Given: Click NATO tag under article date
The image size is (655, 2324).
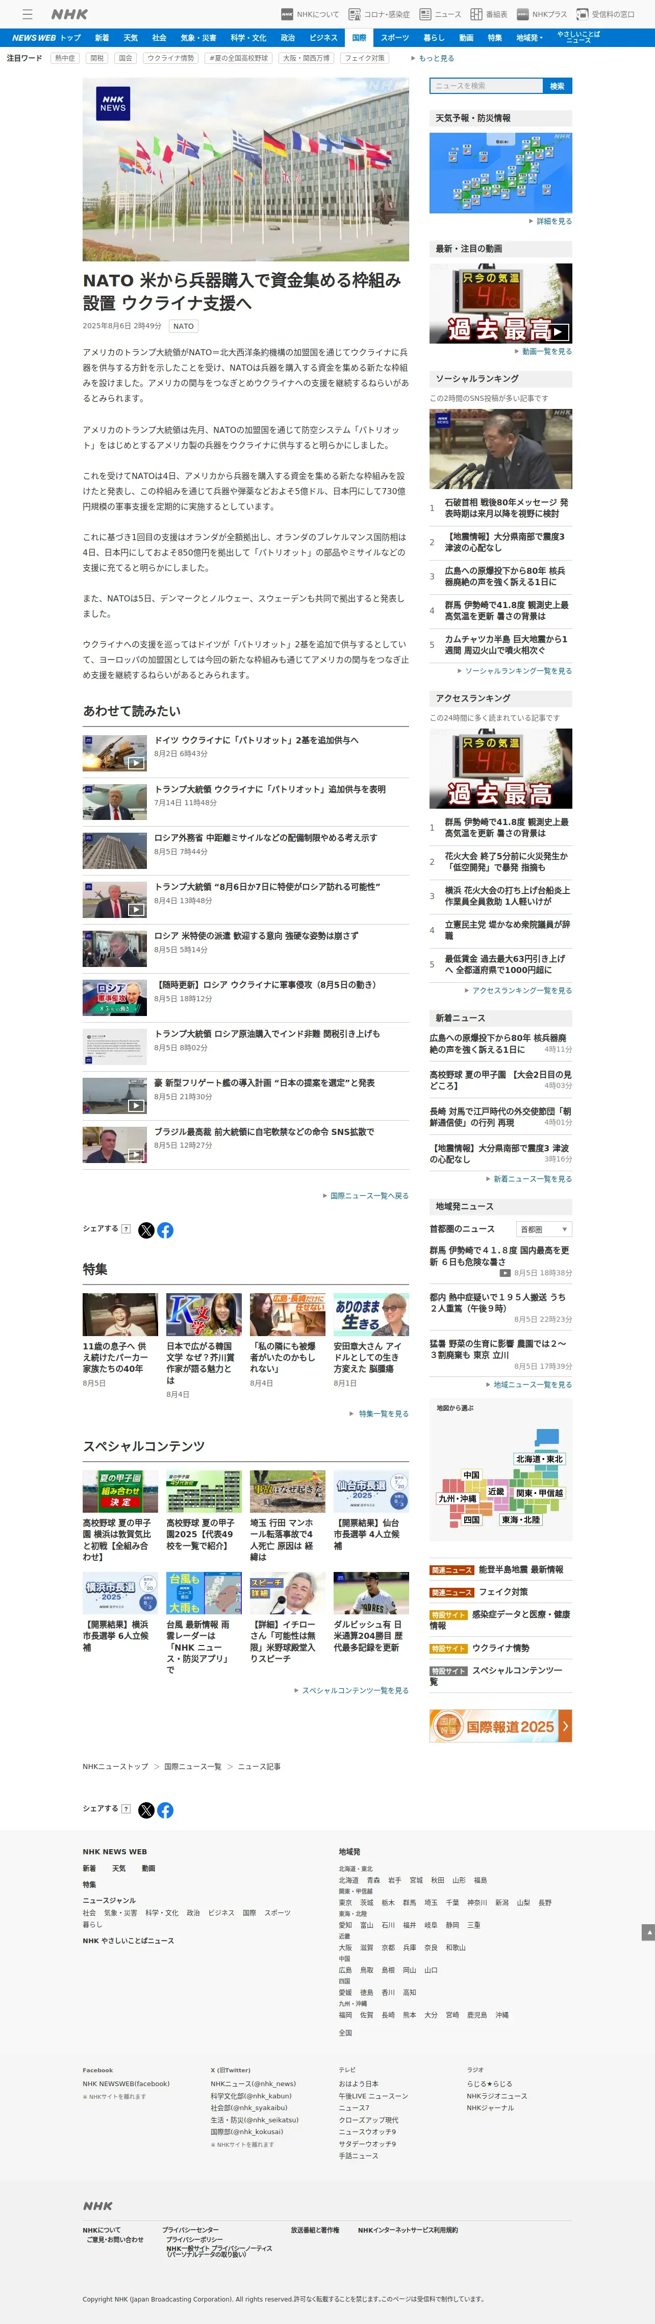Looking at the screenshot, I should pos(184,327).
